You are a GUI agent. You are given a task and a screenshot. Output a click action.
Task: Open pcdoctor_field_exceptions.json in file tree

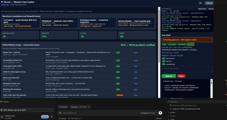184,105
